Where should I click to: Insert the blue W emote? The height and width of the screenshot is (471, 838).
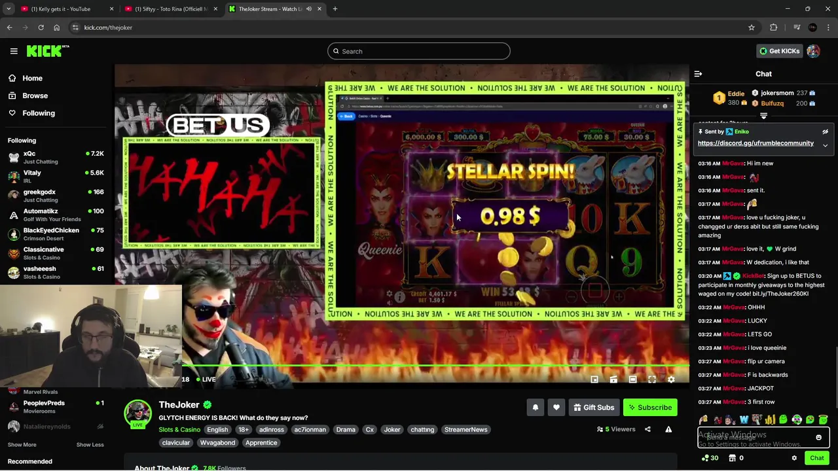[x=744, y=419]
